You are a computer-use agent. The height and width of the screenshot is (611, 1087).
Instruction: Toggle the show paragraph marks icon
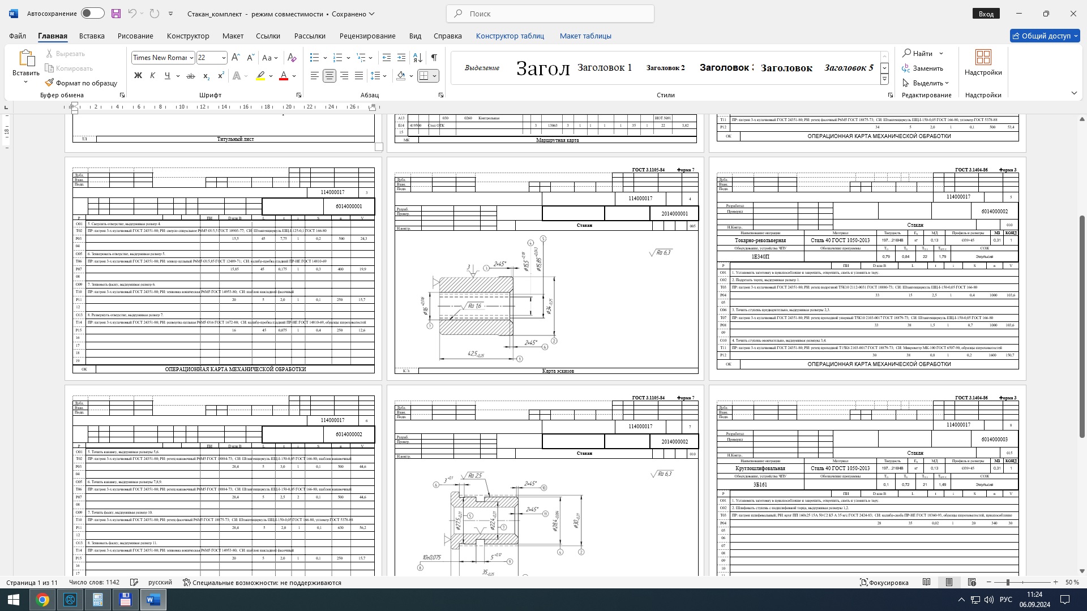(x=434, y=58)
